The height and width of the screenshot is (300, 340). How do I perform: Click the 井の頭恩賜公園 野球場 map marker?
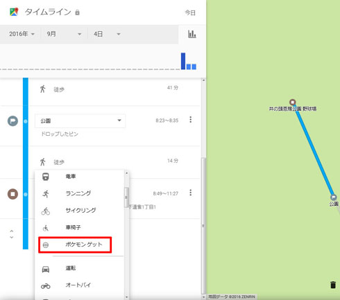293,102
